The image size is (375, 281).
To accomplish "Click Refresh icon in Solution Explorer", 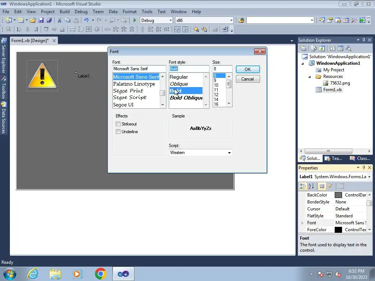I will click(x=322, y=49).
